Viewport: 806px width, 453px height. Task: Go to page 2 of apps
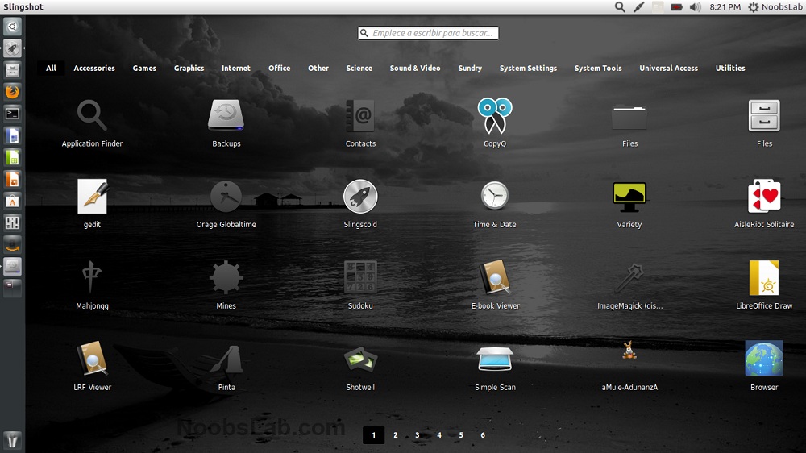pyautogui.click(x=395, y=435)
